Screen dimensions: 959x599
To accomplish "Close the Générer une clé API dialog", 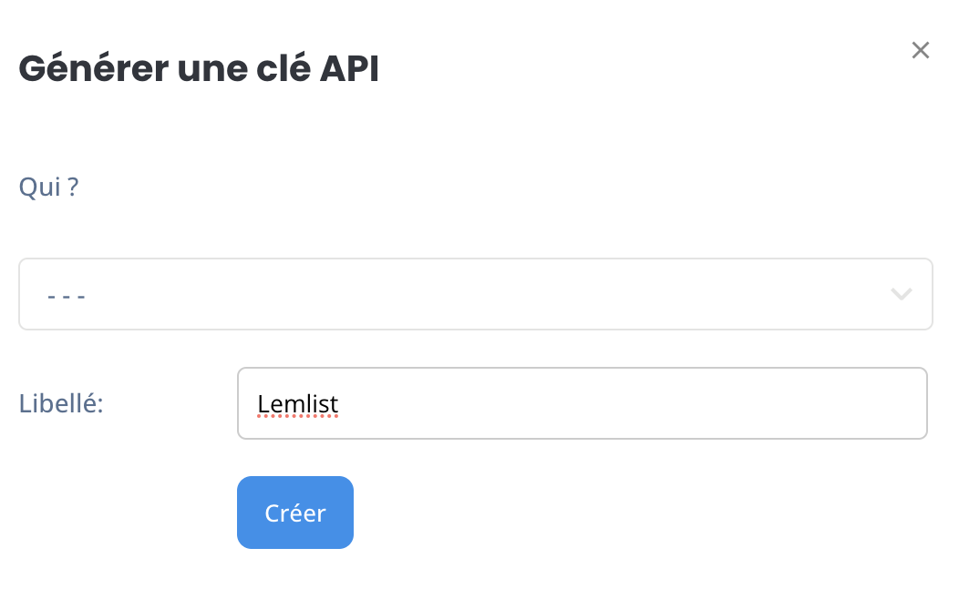I will click(x=920, y=50).
